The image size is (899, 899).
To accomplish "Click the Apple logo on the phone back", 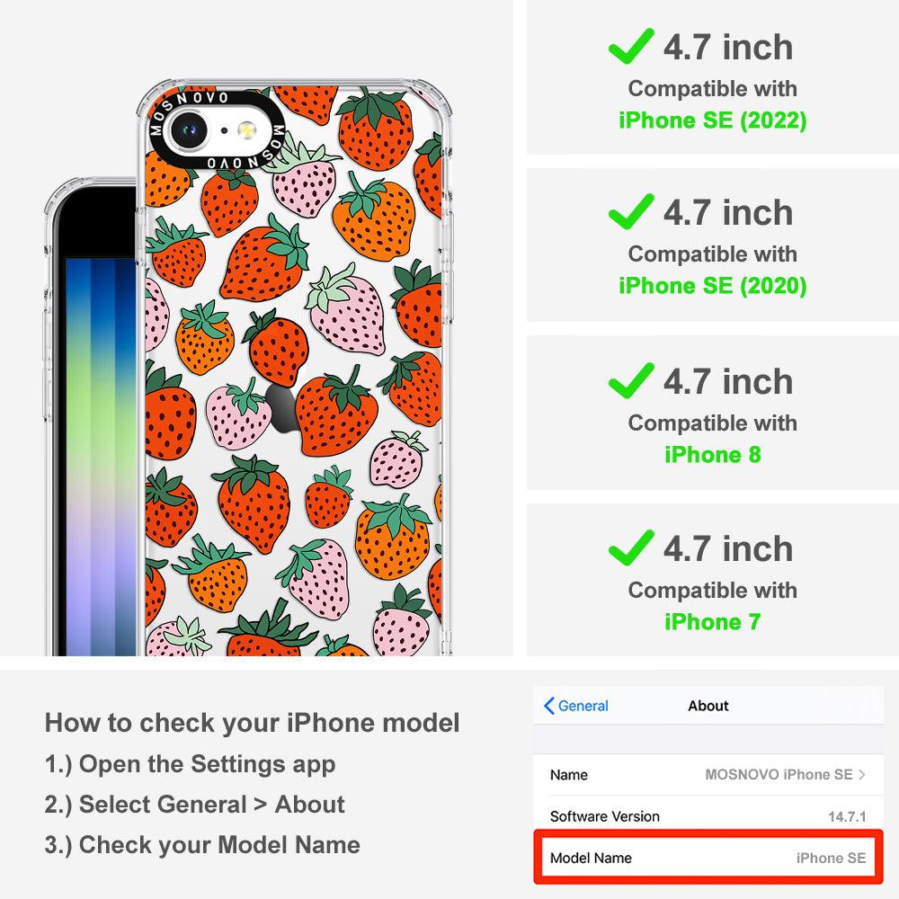I will (x=280, y=408).
